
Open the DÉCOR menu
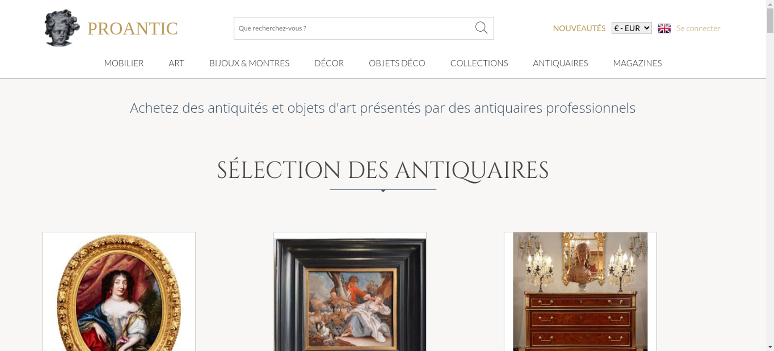point(329,63)
